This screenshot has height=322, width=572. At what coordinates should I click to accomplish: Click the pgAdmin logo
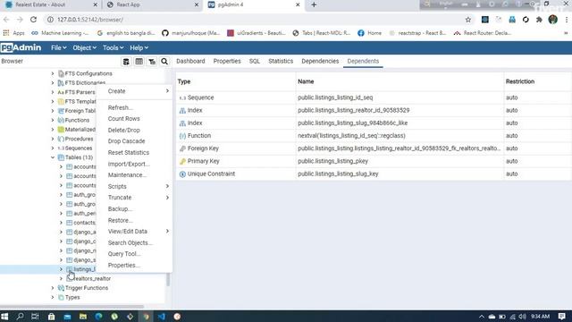pyautogui.click(x=21, y=47)
